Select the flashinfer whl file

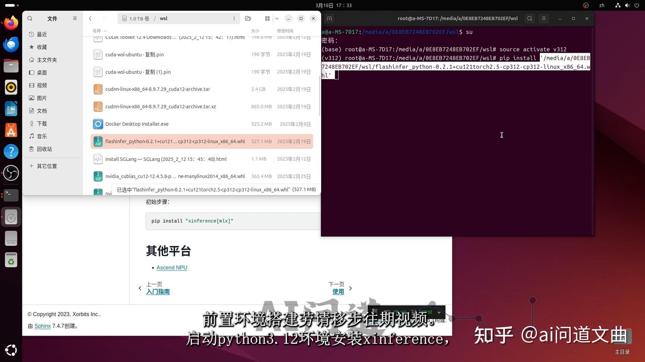point(175,141)
